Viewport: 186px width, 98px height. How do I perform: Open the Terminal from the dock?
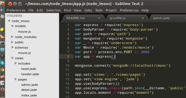2,43
